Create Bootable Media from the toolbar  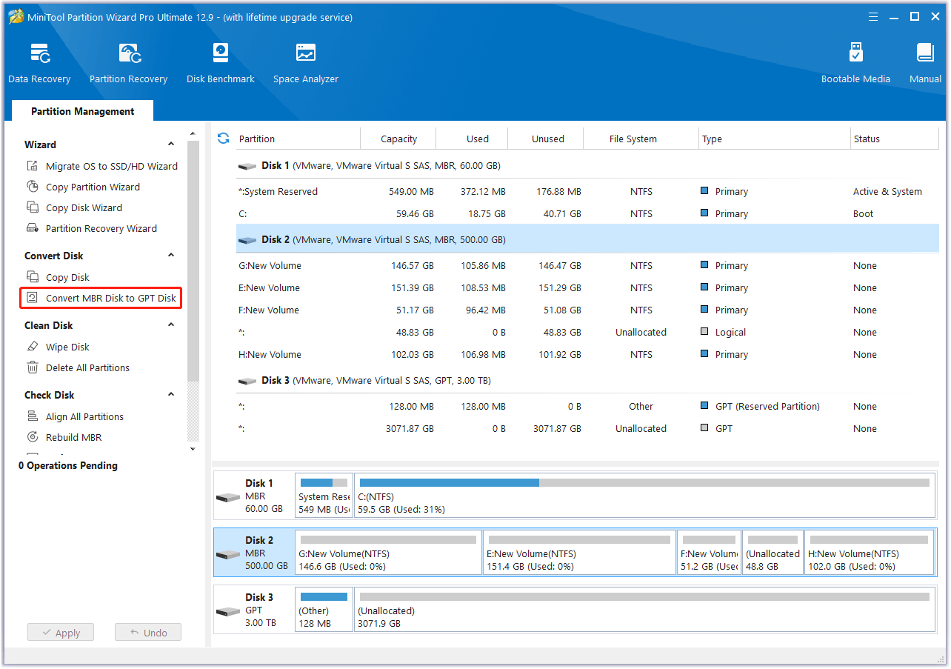coord(855,63)
